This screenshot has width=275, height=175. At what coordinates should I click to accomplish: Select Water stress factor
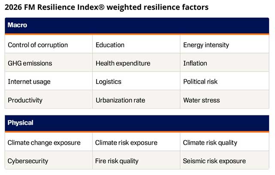(201, 100)
